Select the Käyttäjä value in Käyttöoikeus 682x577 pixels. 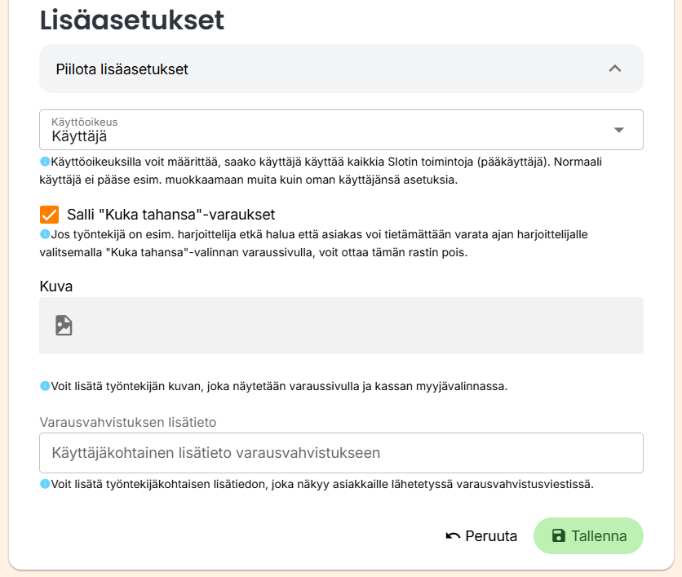click(79, 136)
